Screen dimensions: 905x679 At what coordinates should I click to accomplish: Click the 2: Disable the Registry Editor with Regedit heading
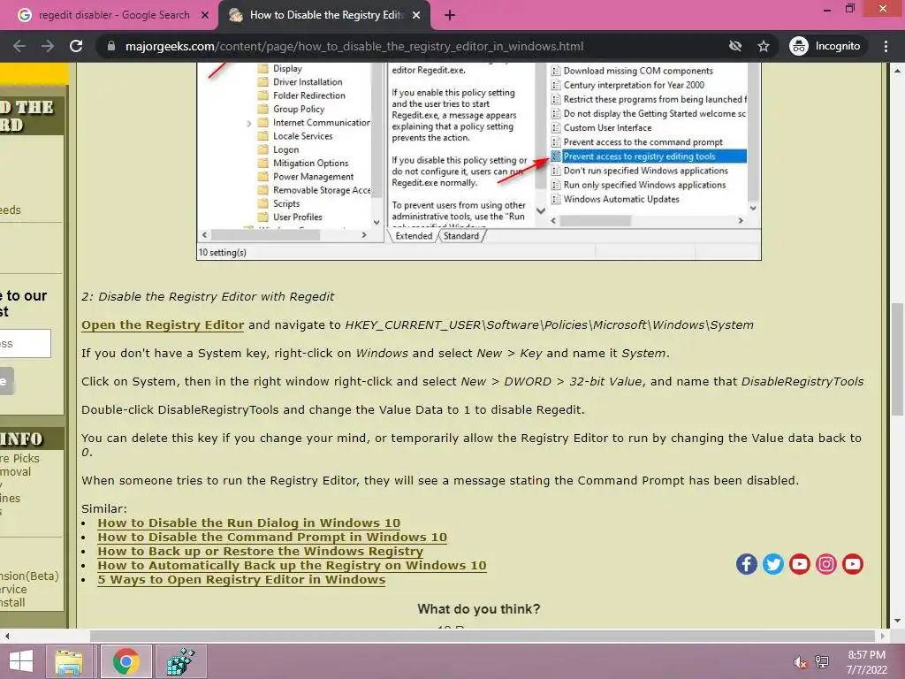(x=208, y=297)
